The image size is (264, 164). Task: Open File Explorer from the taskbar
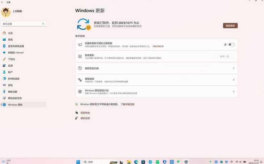point(129,162)
